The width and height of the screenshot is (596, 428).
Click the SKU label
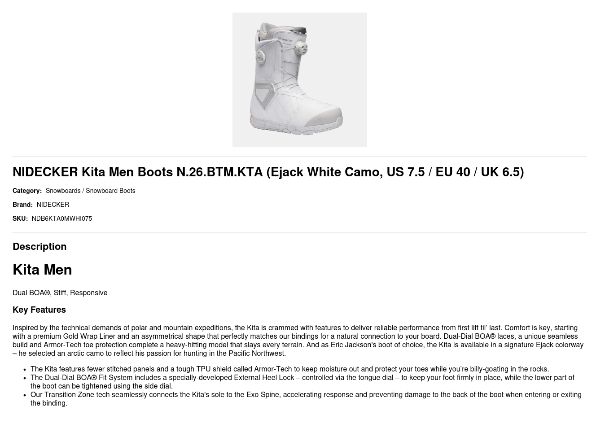click(x=20, y=218)
